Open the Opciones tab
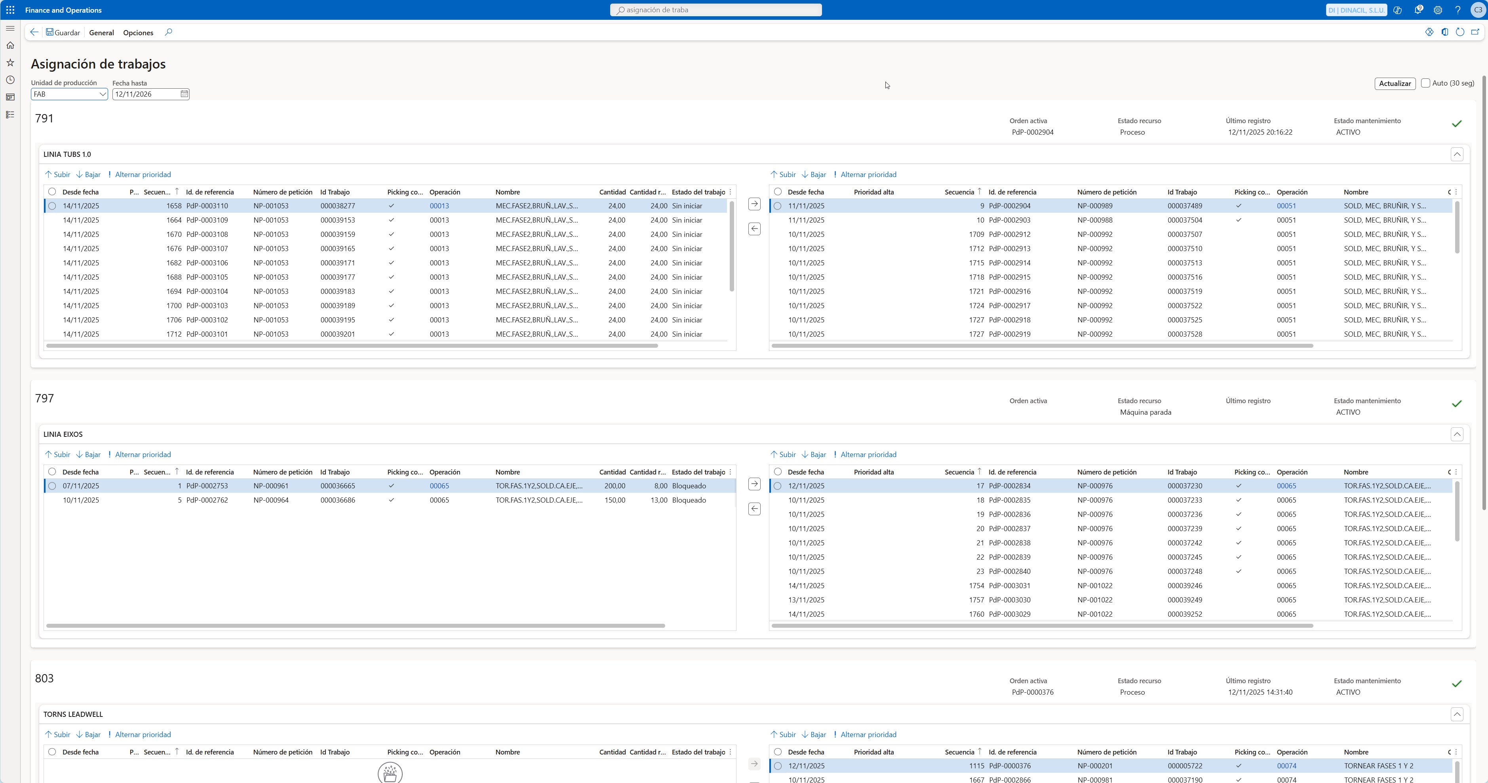The image size is (1488, 783). point(138,32)
